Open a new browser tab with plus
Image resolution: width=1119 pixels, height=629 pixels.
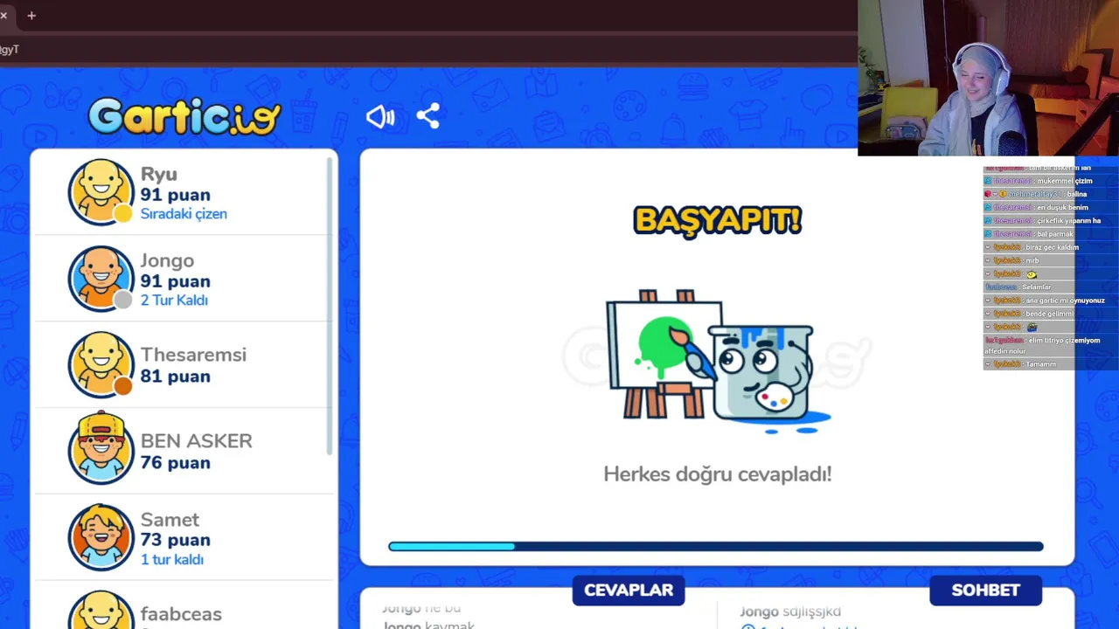tap(31, 15)
